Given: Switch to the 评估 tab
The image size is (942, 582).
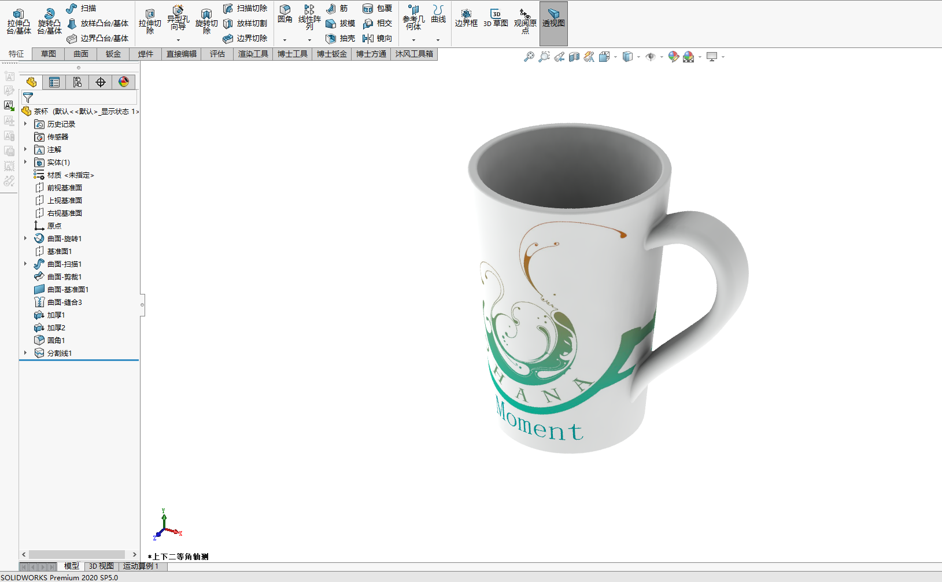Looking at the screenshot, I should click(217, 54).
